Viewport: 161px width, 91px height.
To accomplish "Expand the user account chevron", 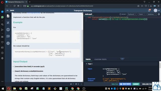I will (159, 11).
